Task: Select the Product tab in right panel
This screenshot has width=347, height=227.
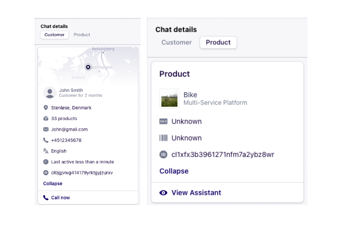Action: (218, 42)
